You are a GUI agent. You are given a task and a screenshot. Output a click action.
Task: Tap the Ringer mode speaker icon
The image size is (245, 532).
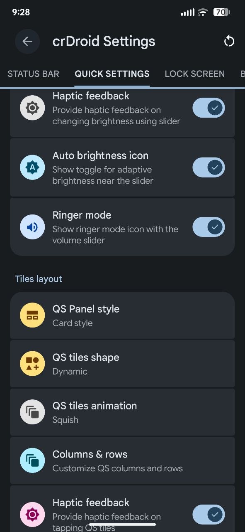coord(32,227)
